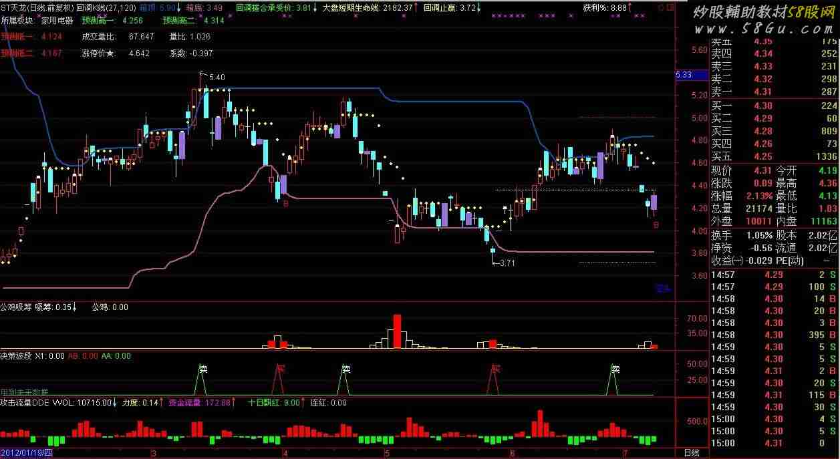
Task: Click the 预测高一 4.256 value
Action: (x=112, y=21)
